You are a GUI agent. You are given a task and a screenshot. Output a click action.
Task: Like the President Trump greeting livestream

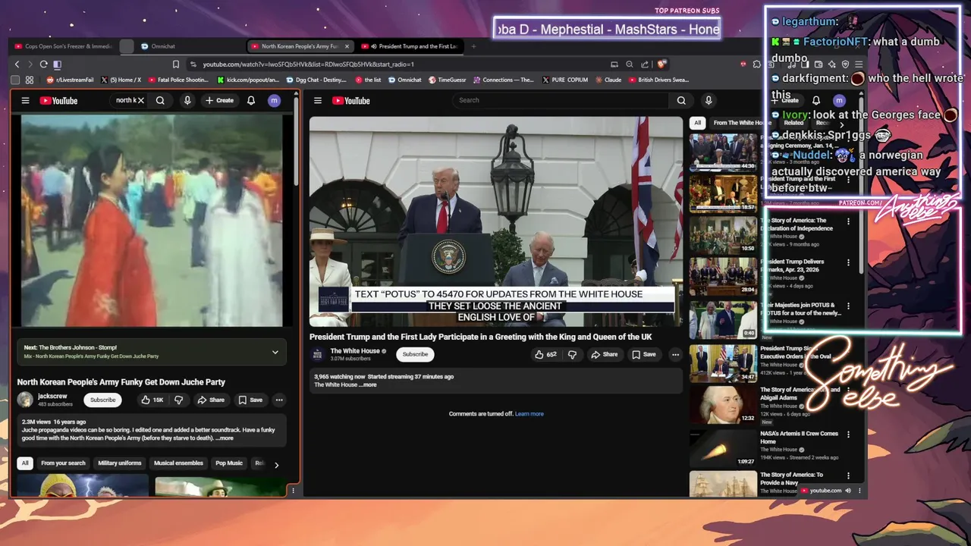(546, 354)
